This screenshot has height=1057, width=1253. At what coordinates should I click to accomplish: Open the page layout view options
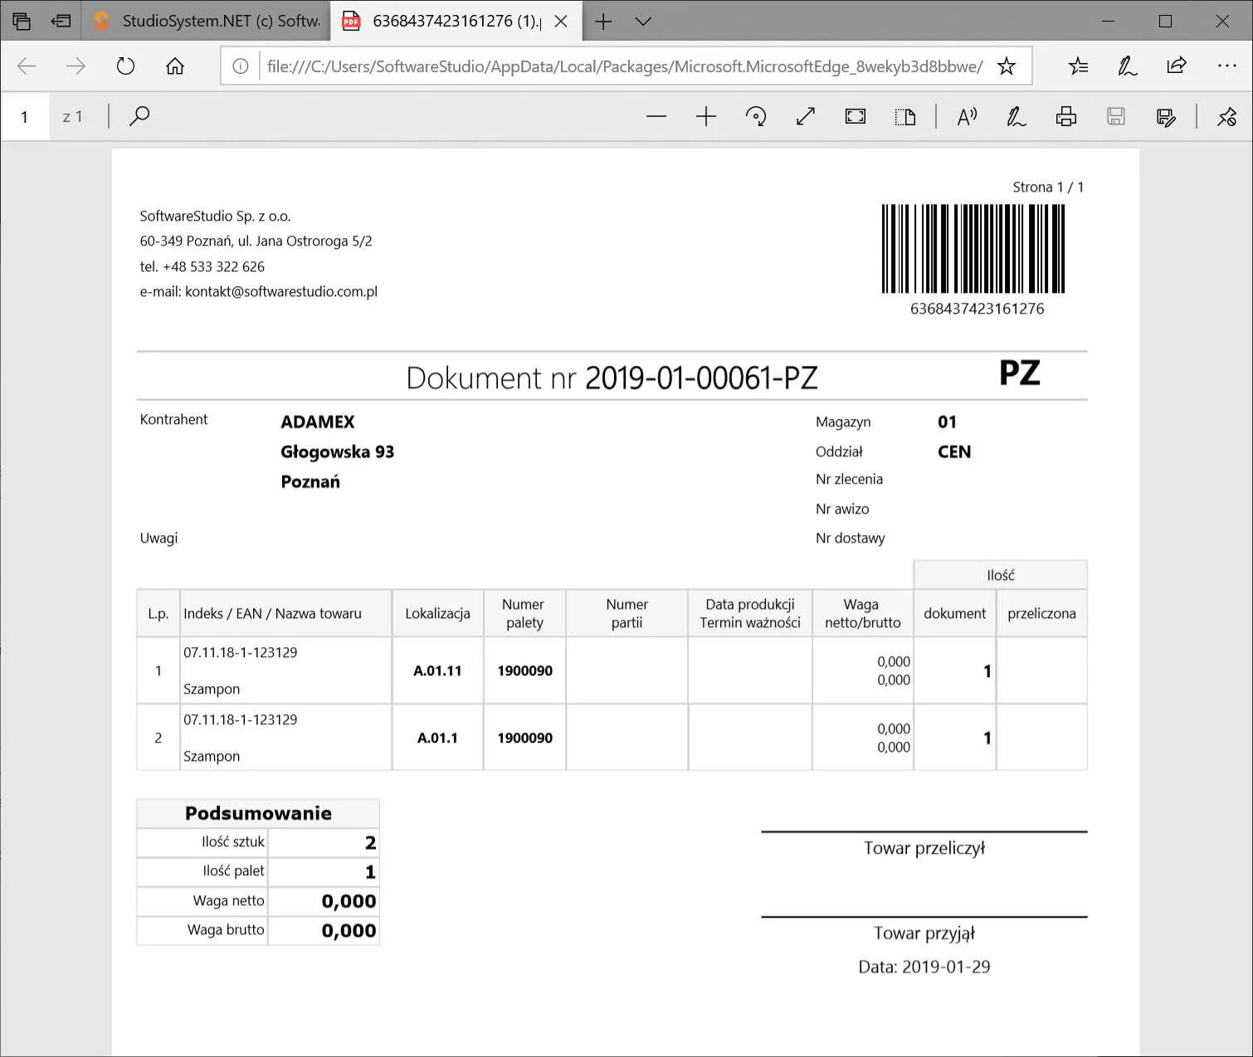coord(905,116)
